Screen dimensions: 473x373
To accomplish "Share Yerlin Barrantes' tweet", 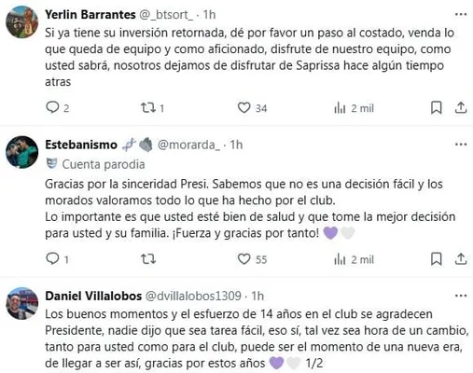I will (461, 108).
